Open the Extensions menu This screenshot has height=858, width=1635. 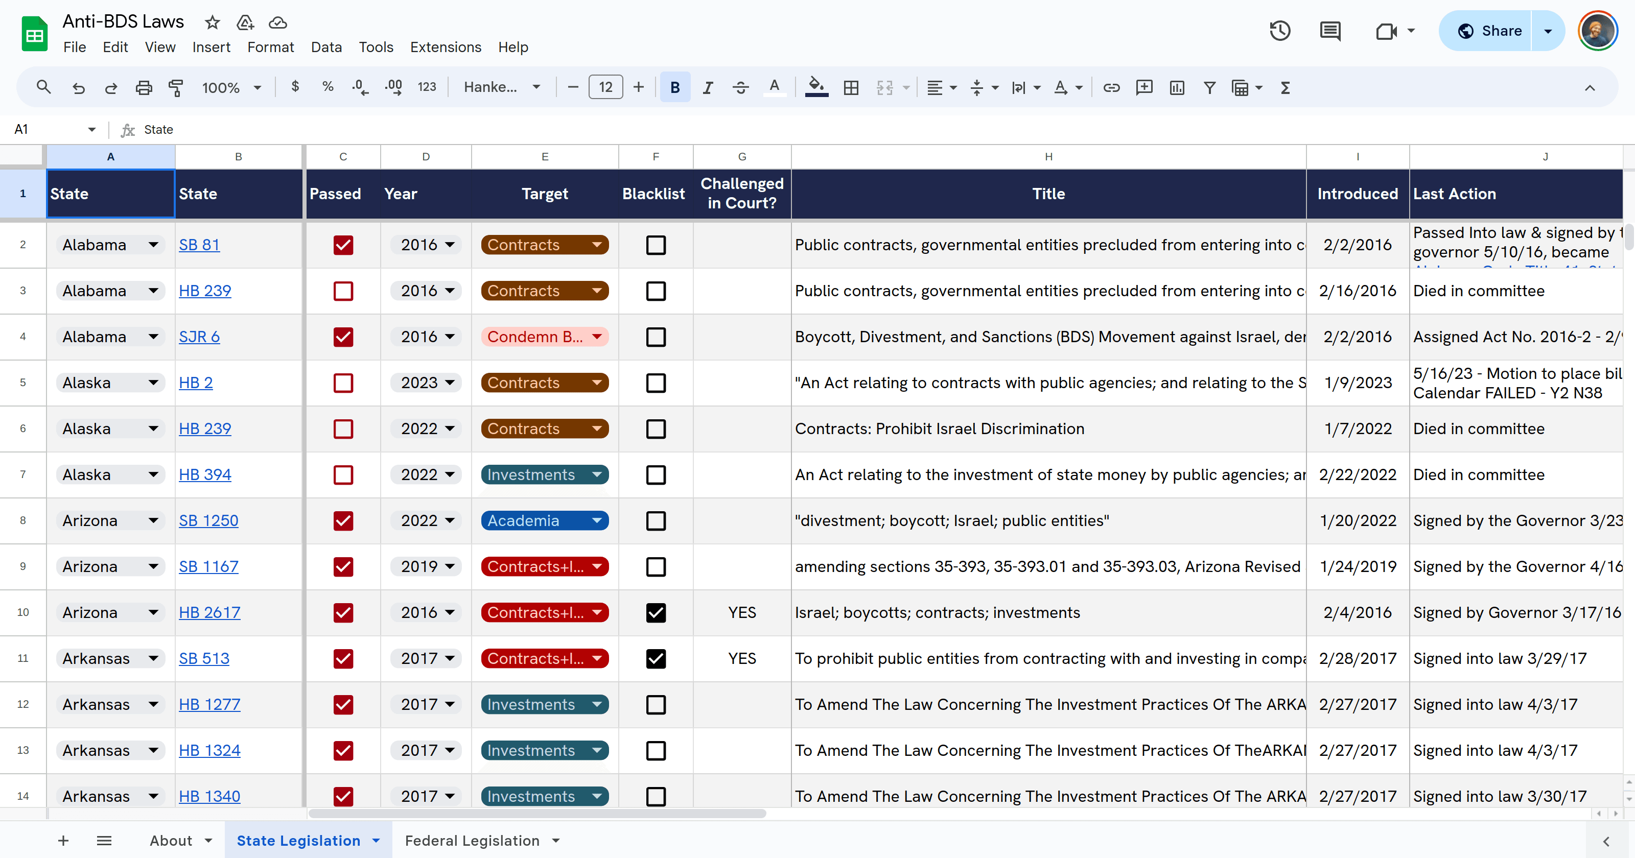point(445,46)
